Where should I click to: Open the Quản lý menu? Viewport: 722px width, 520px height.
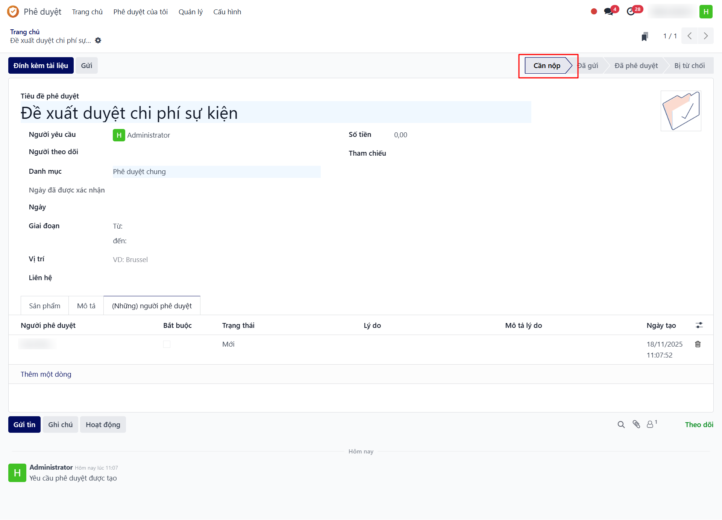click(190, 12)
